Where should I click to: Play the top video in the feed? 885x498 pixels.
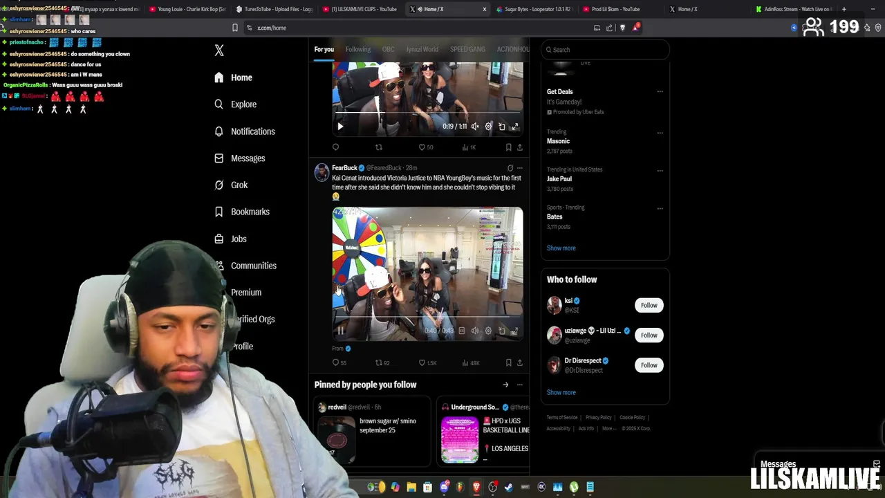click(340, 127)
